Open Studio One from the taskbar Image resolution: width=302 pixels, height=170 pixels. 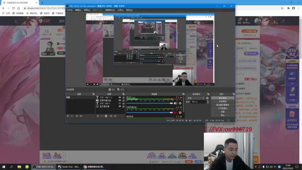click(x=69, y=167)
